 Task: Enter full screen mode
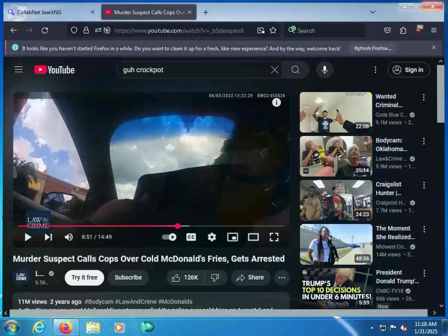tap(274, 237)
